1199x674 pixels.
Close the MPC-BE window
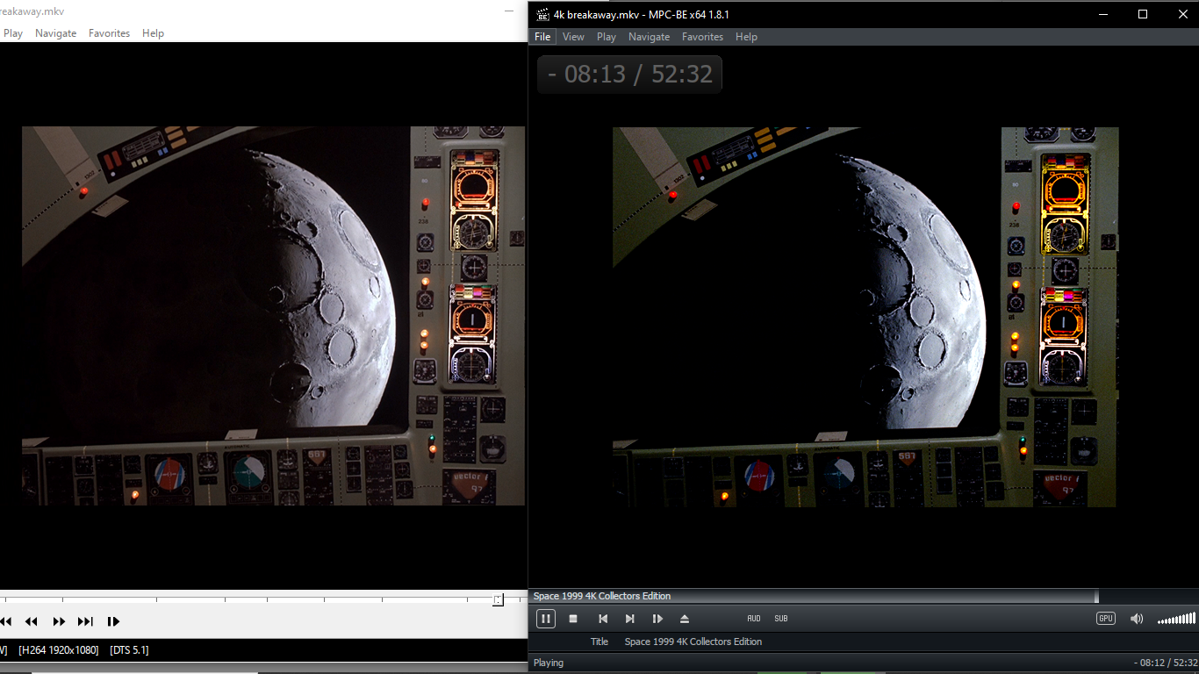pos(1181,14)
